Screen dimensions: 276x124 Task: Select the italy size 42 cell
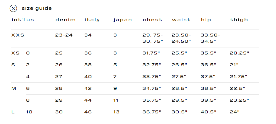88,89
